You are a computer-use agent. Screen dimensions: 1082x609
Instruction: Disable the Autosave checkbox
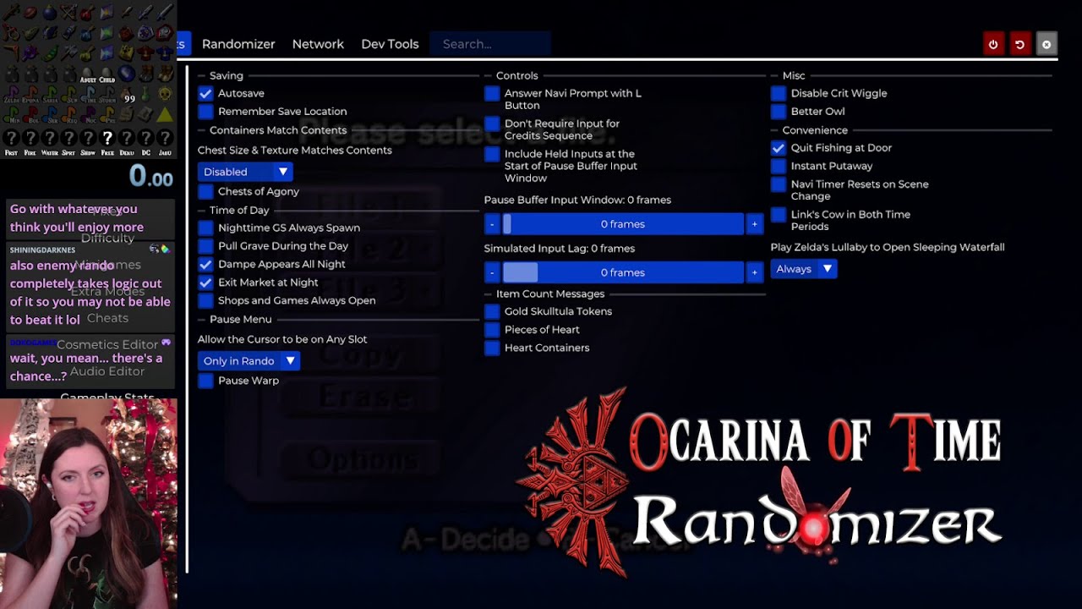click(205, 93)
